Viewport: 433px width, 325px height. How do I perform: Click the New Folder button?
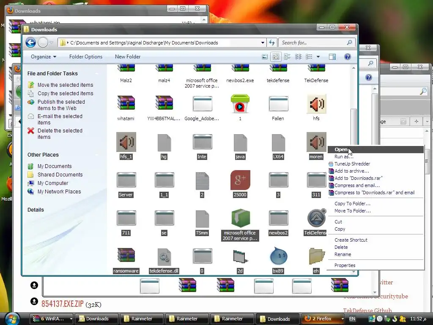point(128,57)
